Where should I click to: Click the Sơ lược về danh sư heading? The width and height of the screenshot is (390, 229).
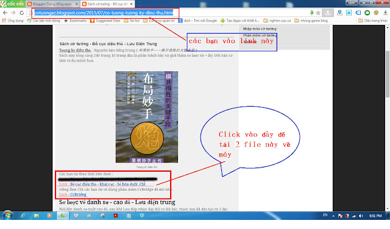tap(117, 202)
